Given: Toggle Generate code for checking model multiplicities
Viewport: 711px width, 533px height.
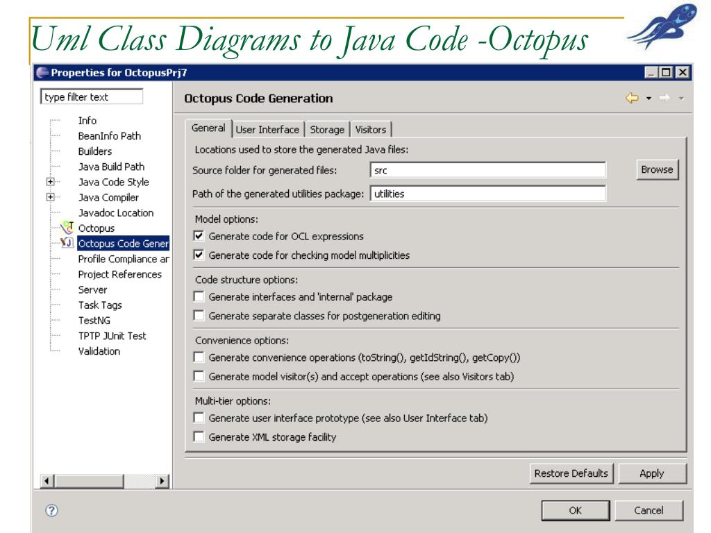Looking at the screenshot, I should pos(199,255).
